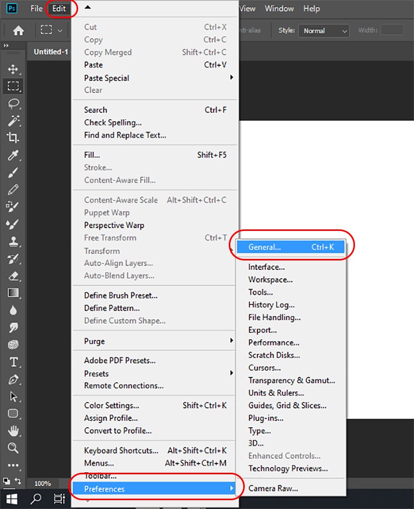414x509 pixels.
Task: Click the Home icon in options bar
Action: tap(18, 31)
